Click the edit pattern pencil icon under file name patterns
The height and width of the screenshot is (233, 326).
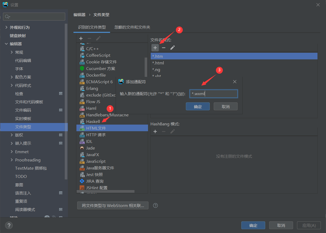tap(172, 48)
